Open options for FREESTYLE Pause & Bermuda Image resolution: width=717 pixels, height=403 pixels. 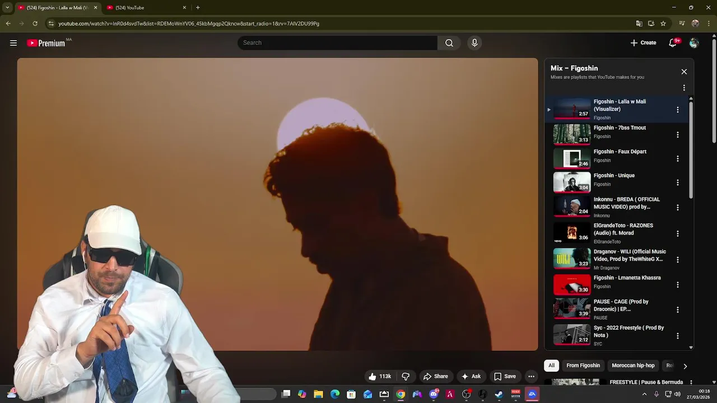[691, 382]
